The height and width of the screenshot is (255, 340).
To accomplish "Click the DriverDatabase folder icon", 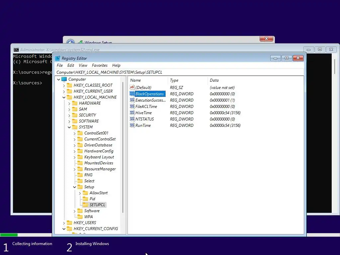I will pyautogui.click(x=80, y=145).
